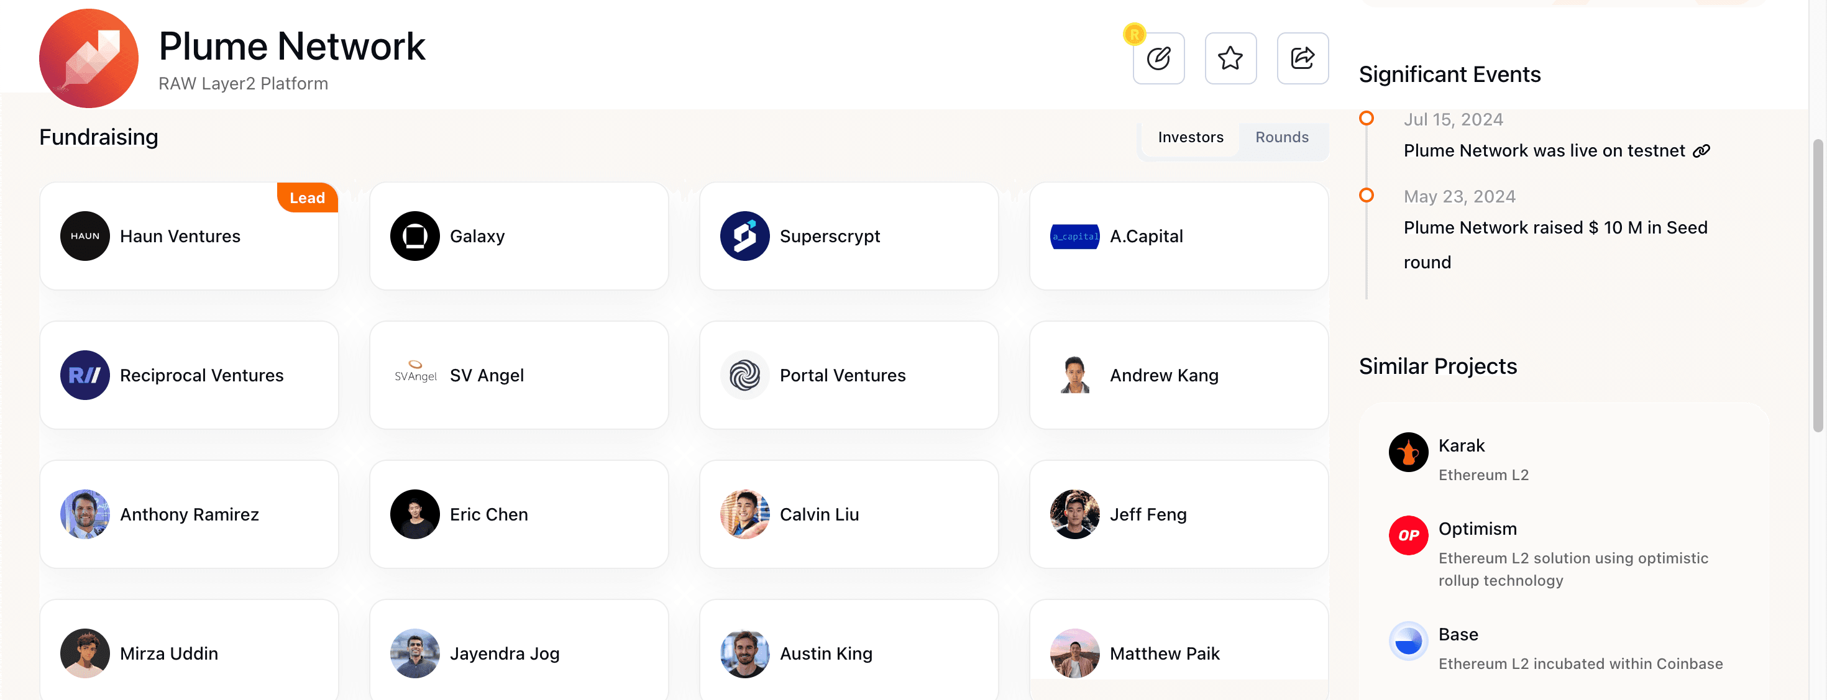
Task: Click Jeff Feng's profile photo
Action: [1074, 514]
